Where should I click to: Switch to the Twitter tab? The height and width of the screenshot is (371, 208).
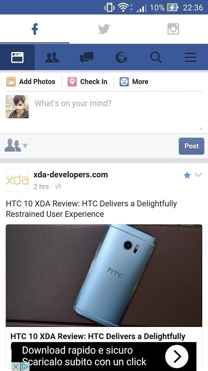click(x=104, y=29)
